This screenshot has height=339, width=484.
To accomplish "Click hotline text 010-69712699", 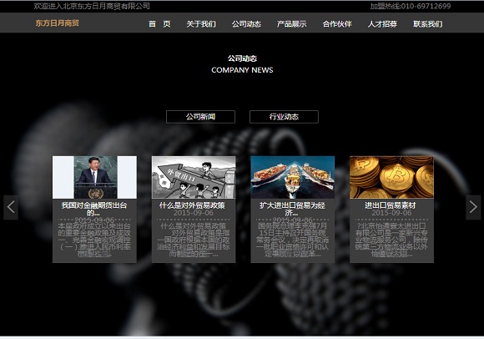I will 426,6.
